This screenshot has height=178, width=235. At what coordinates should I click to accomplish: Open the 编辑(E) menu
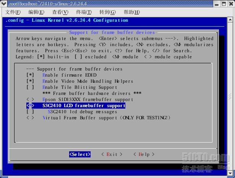tap(36, 12)
